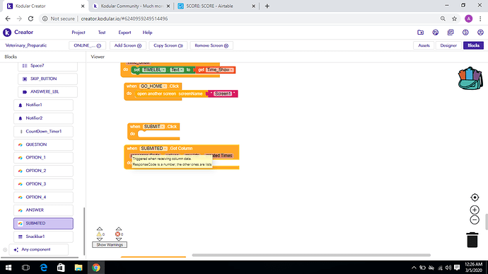Show hidden system tray icons
Screen dimensions: 488x274
(x=414, y=268)
